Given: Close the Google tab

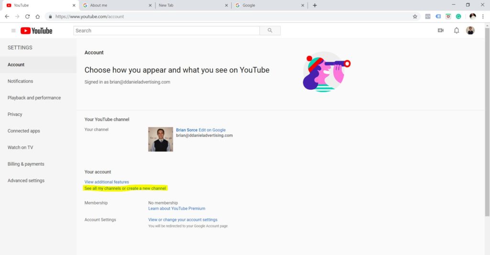Looking at the screenshot, I should (x=302, y=5).
